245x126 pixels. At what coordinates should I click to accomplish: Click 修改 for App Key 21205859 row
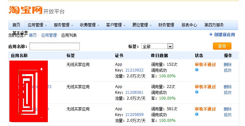228,115
